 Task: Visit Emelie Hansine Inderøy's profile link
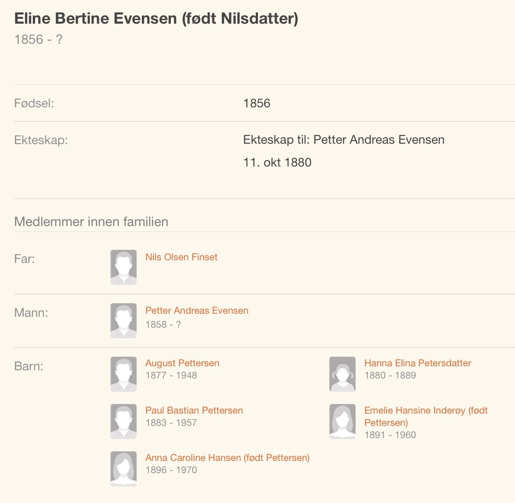pyautogui.click(x=426, y=411)
